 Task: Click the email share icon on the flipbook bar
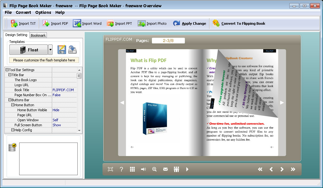165,169
